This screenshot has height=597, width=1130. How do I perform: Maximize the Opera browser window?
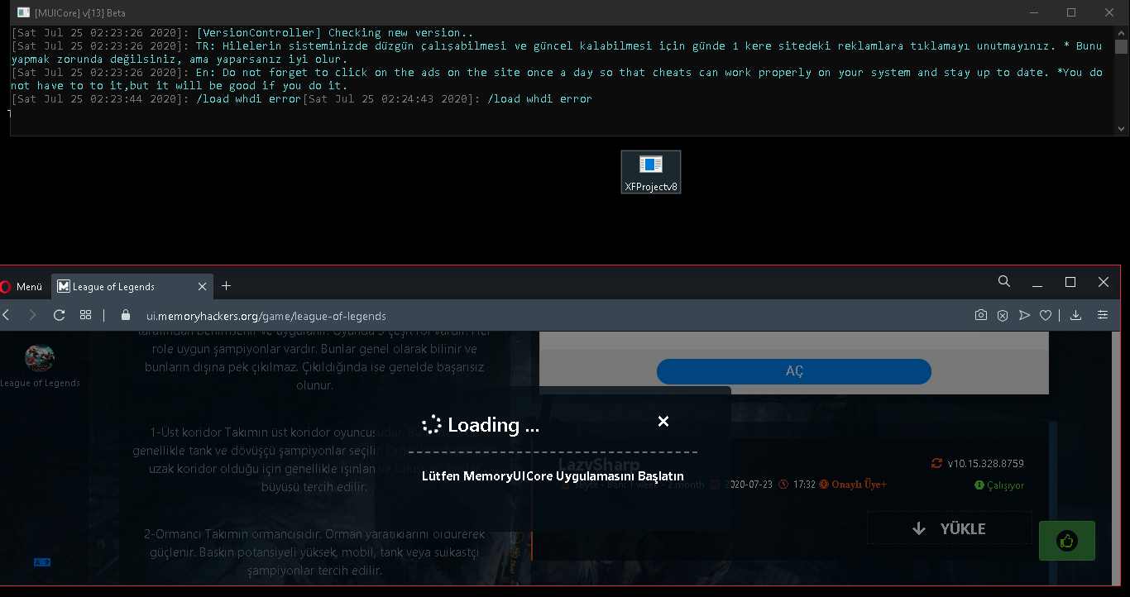tap(1070, 282)
